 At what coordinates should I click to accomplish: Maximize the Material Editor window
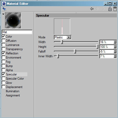110,4
